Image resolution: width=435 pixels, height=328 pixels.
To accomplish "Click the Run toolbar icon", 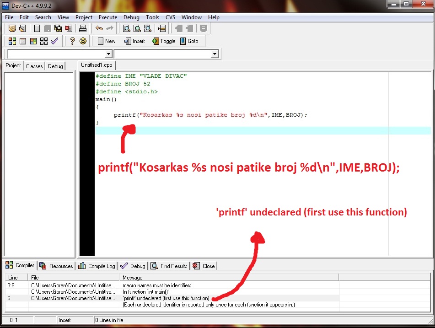I will 23,41.
